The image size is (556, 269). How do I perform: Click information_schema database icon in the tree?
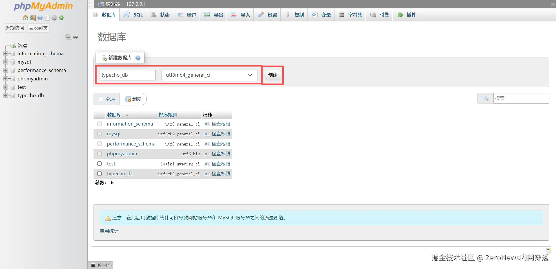[x=13, y=54]
